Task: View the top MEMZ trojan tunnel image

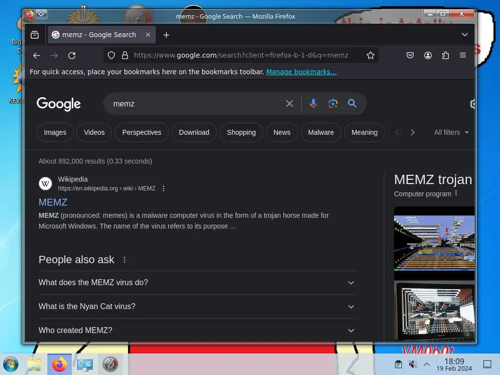Action: (x=434, y=243)
